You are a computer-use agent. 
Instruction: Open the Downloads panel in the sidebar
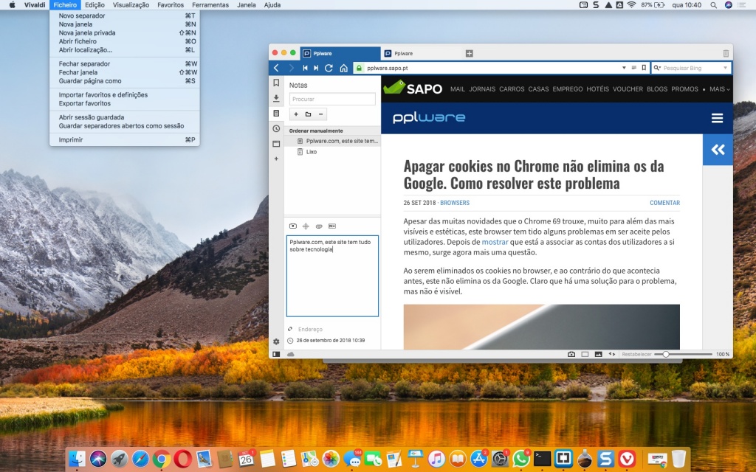(x=276, y=98)
